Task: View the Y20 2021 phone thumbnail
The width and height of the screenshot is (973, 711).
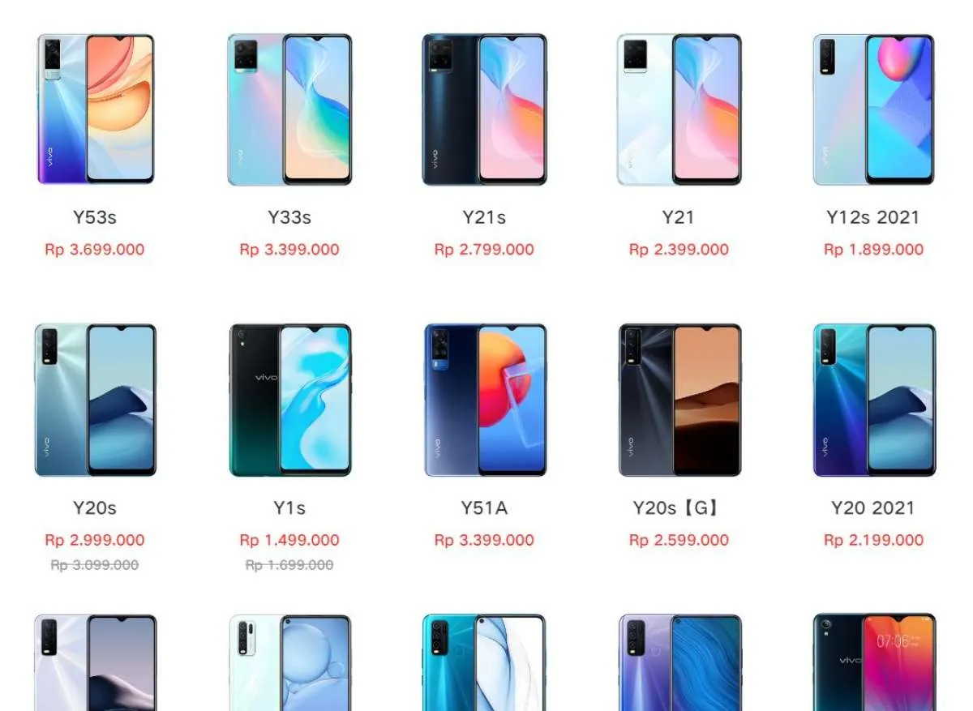Action: [873, 400]
